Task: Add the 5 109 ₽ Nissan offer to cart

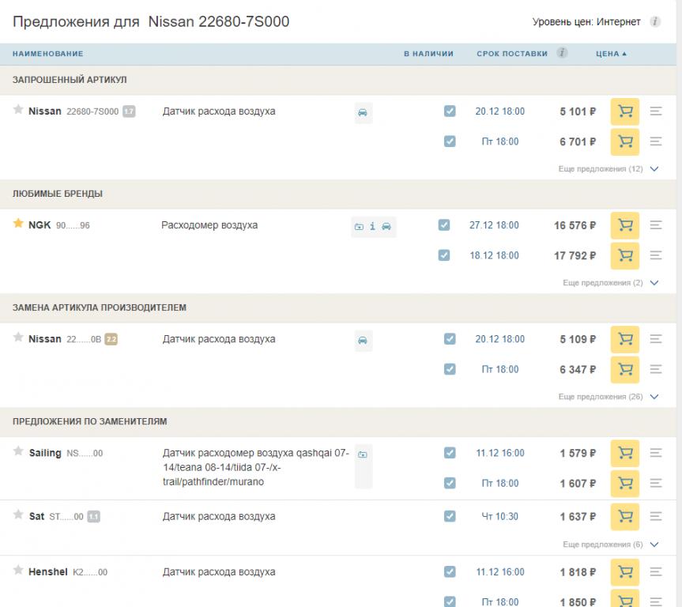Action: [x=625, y=339]
